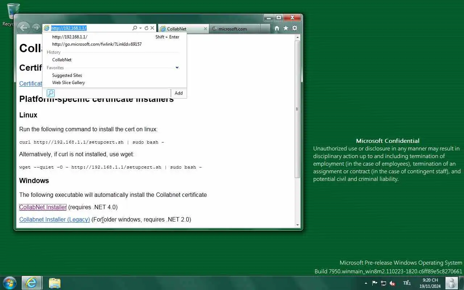Open the Tools gear menu
This screenshot has height=290, width=464.
coord(295,28)
